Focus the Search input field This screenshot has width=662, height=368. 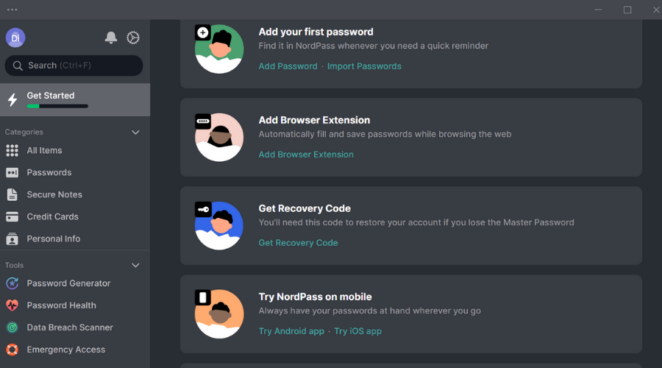[x=74, y=66]
